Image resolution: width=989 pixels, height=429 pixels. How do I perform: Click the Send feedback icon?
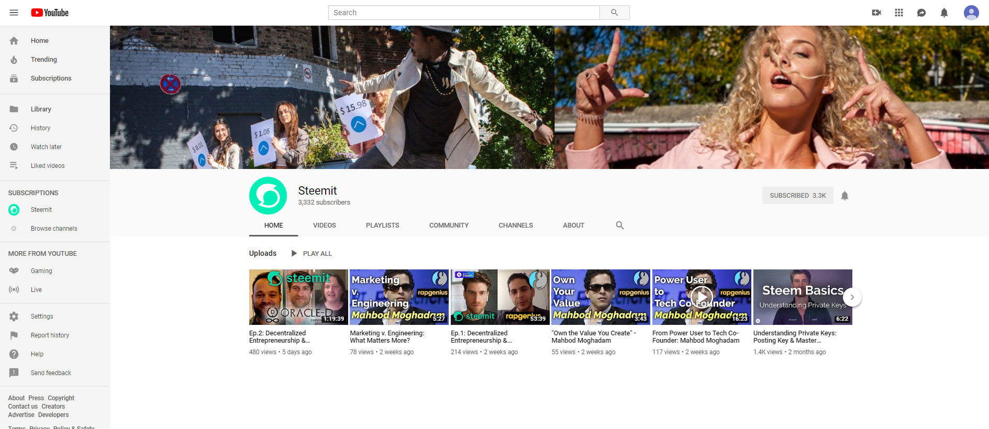tap(14, 373)
